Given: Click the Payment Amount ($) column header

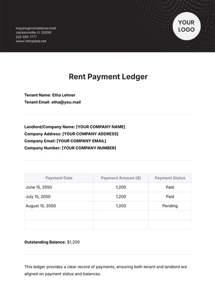Looking at the screenshot, I should (121, 178).
